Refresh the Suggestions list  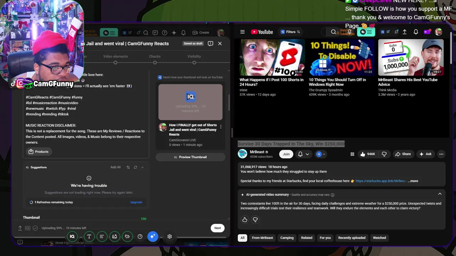135,167
